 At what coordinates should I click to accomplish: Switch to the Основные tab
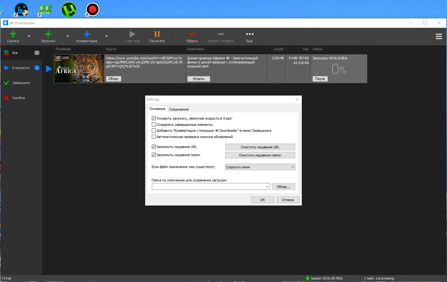coord(157,109)
